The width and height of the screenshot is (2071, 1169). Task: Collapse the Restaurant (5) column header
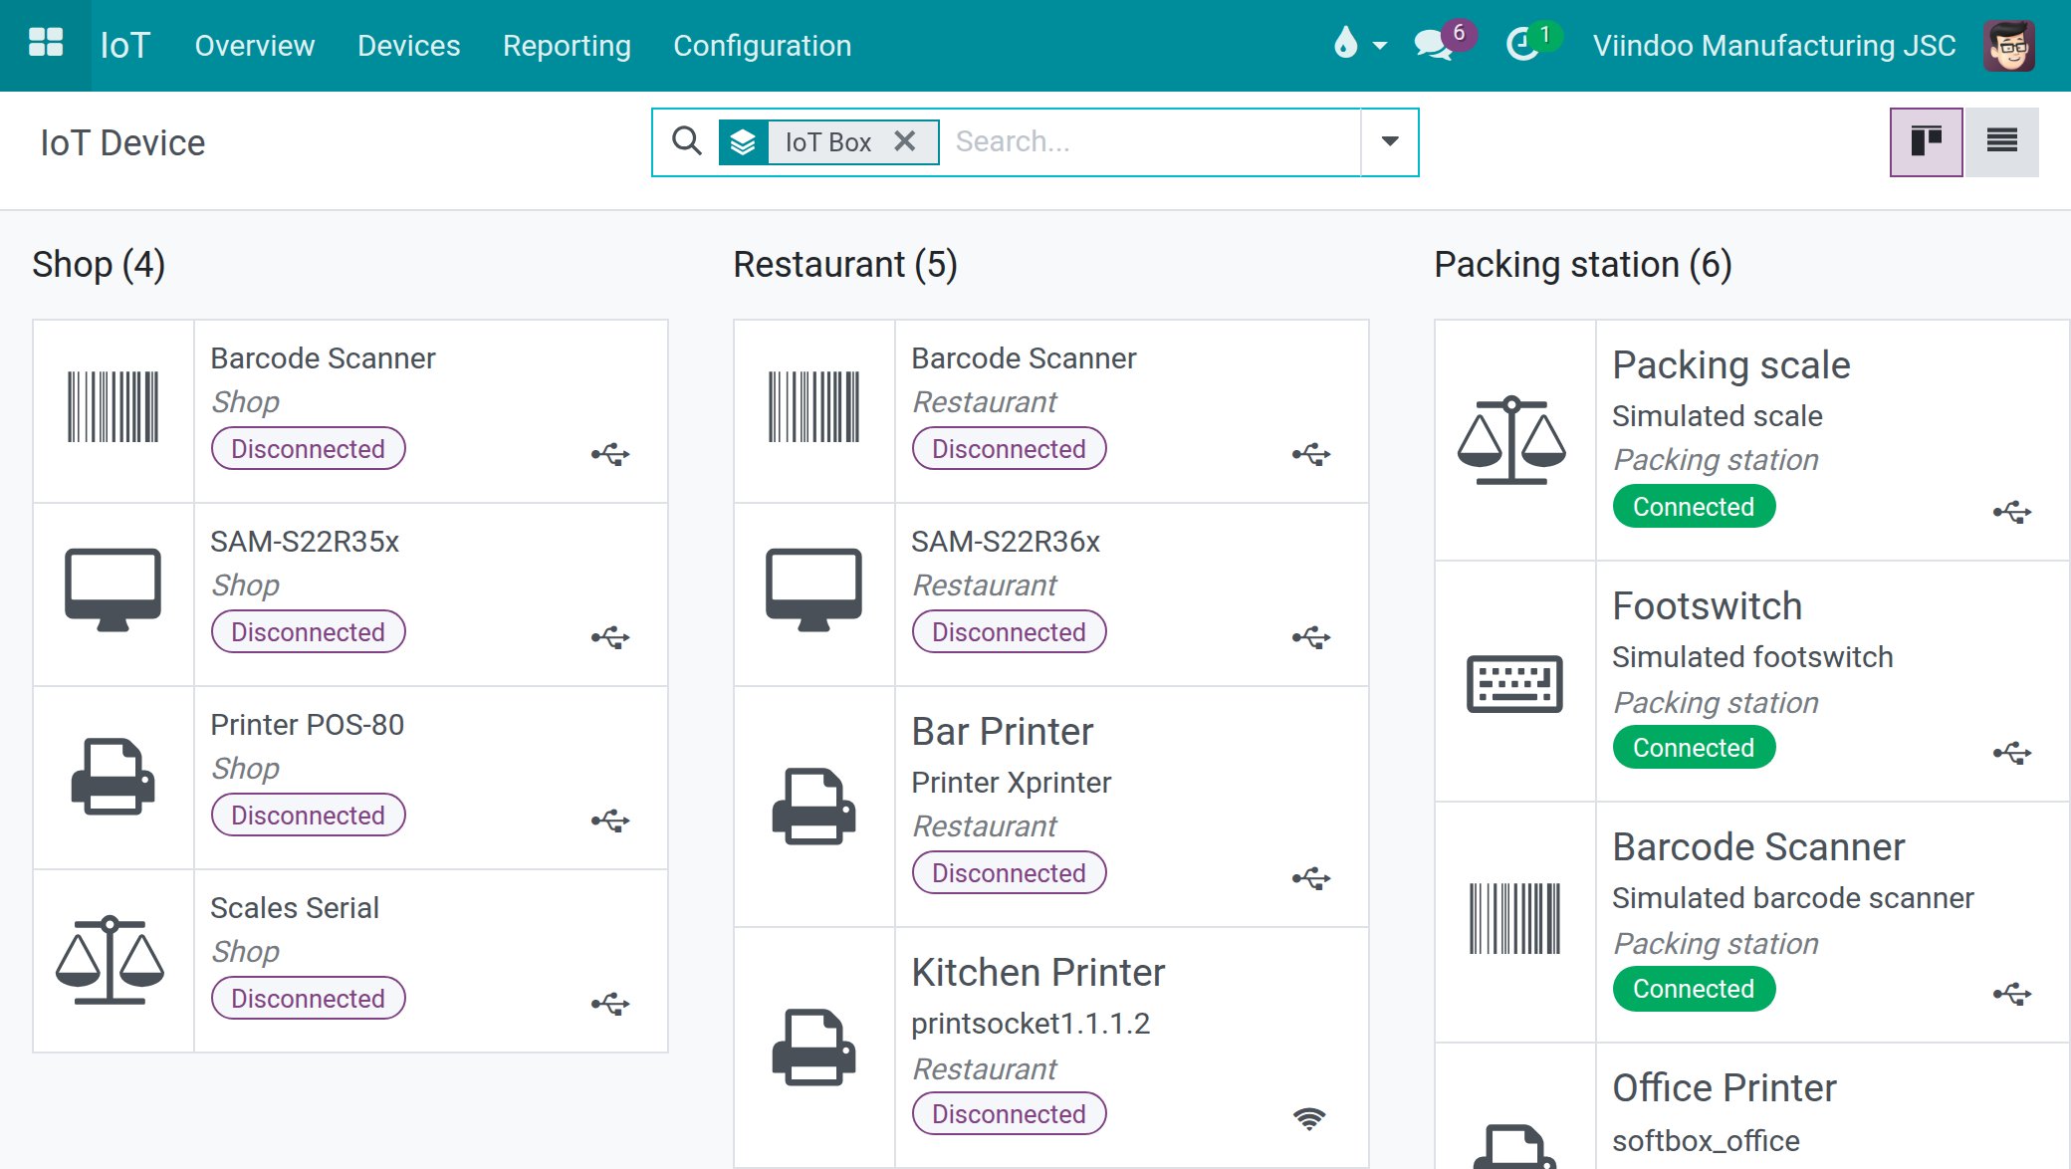click(845, 265)
